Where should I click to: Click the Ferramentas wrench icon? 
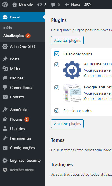point(5,138)
